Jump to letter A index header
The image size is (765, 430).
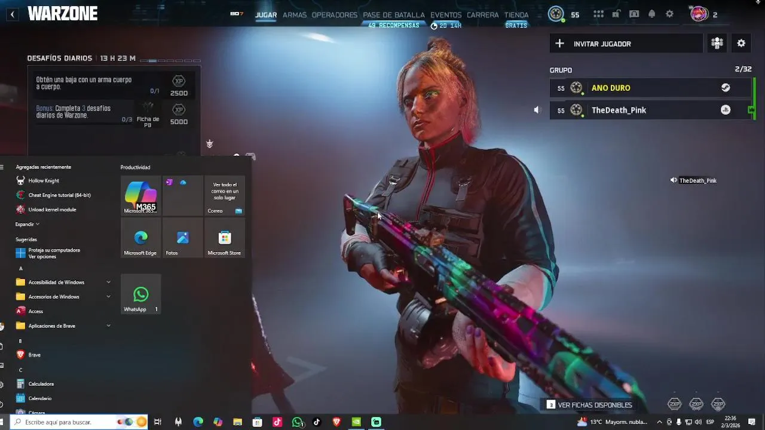click(20, 269)
